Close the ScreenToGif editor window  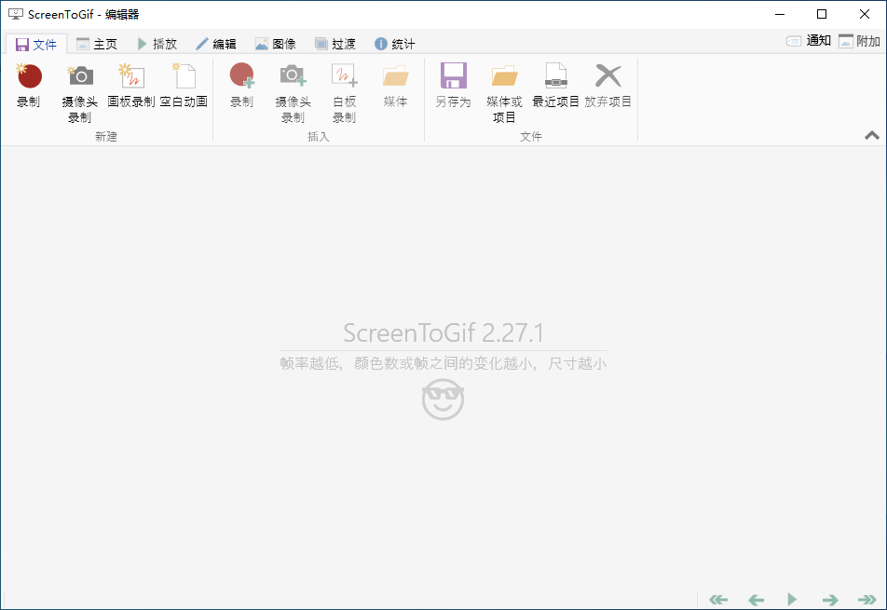[x=865, y=14]
